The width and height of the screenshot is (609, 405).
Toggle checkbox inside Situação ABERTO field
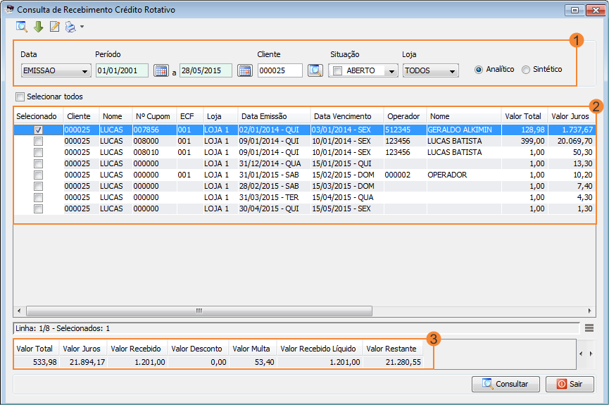(x=337, y=70)
